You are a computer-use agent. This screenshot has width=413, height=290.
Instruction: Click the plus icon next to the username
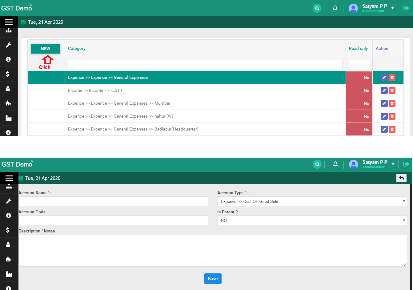[x=393, y=8]
